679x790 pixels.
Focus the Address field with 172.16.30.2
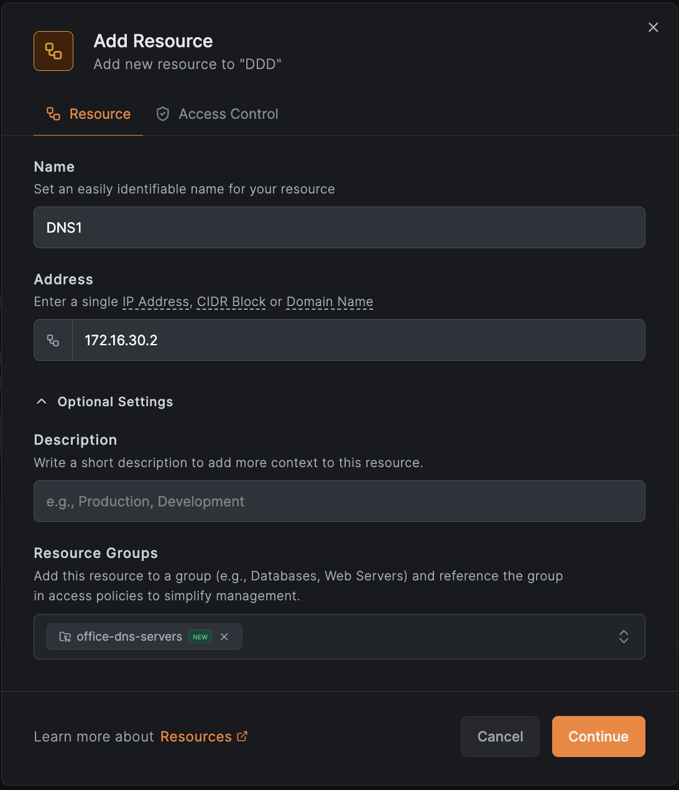point(358,340)
